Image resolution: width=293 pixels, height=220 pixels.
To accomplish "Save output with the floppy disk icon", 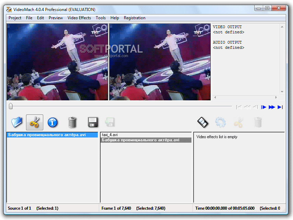I will point(93,122).
